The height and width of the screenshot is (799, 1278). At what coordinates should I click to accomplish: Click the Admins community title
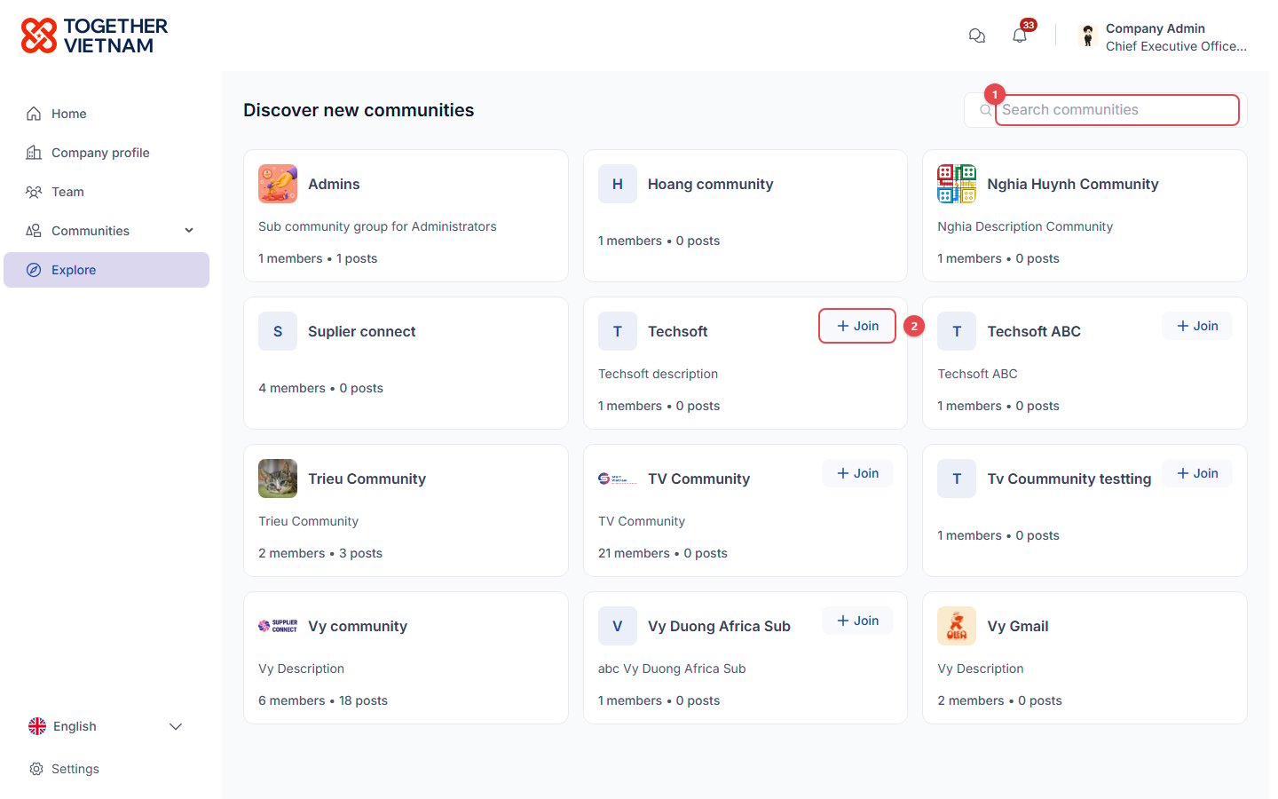point(334,184)
